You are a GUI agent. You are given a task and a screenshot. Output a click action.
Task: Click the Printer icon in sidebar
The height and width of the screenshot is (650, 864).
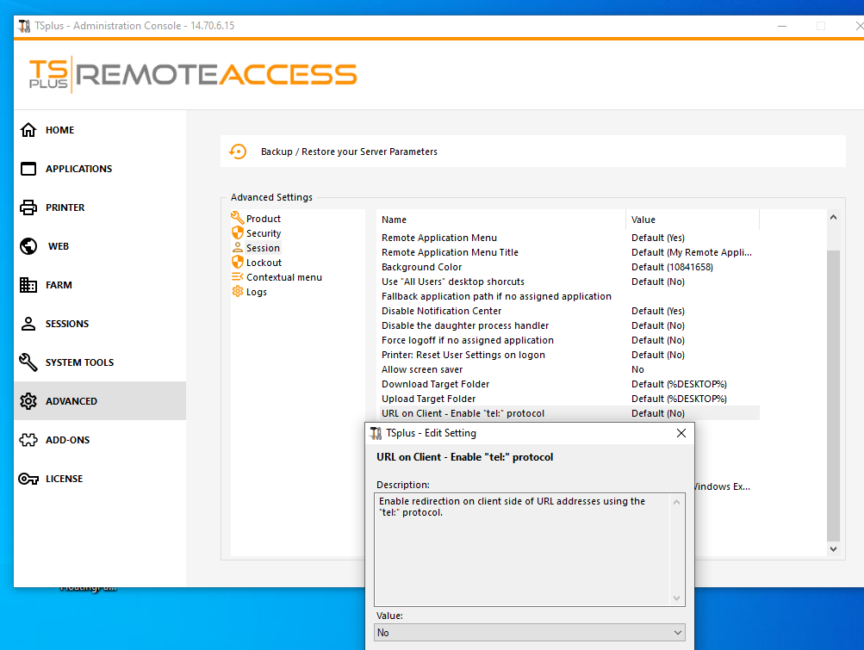point(28,207)
